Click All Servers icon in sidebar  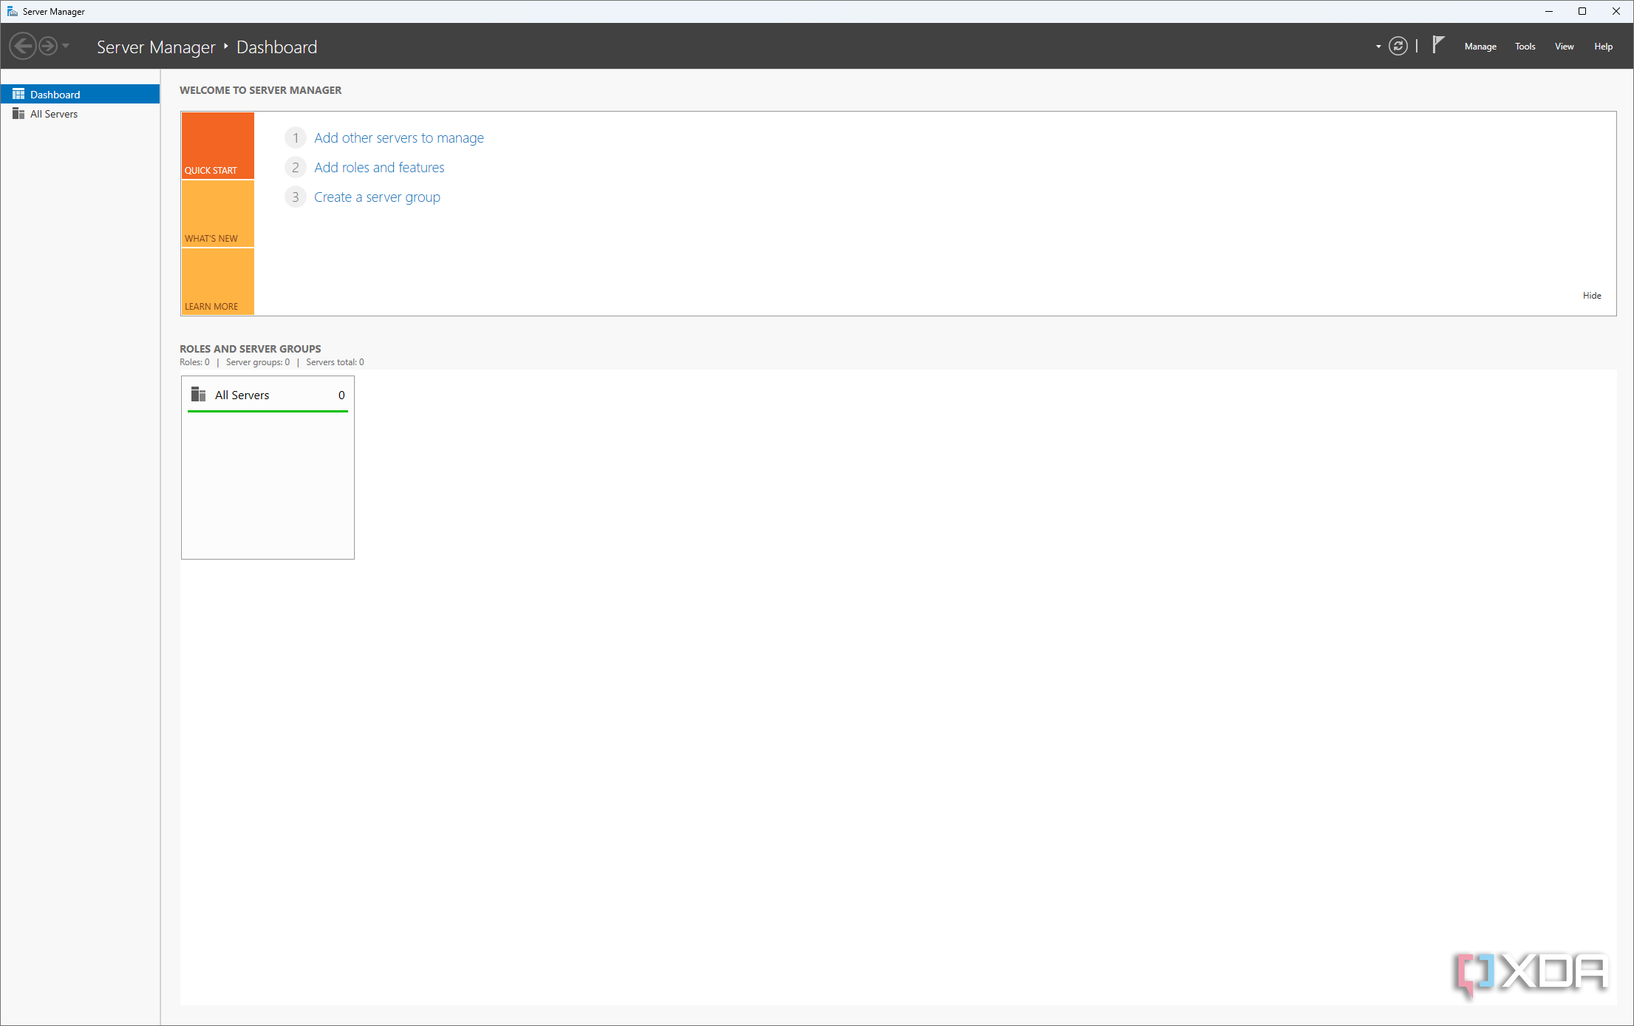pyautogui.click(x=18, y=114)
